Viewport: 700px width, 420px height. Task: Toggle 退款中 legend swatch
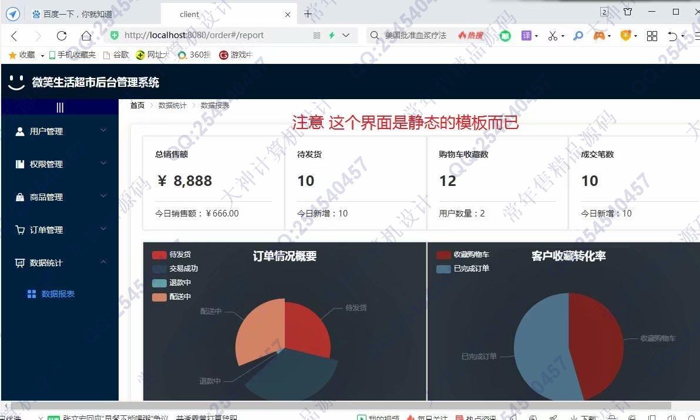click(159, 283)
